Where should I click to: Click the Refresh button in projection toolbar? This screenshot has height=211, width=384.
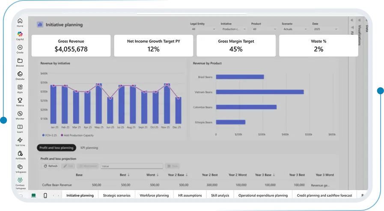pyautogui.click(x=51, y=166)
